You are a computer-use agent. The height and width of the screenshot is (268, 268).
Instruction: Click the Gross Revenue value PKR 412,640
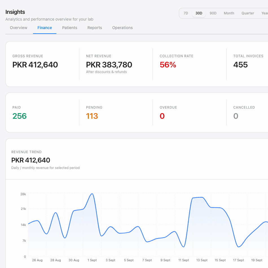[35, 65]
